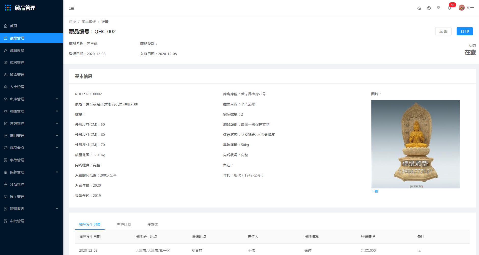Click the 藏品管理 sidebar calendar icon
Screen dimensions: 479x255
pyautogui.click(x=6, y=38)
